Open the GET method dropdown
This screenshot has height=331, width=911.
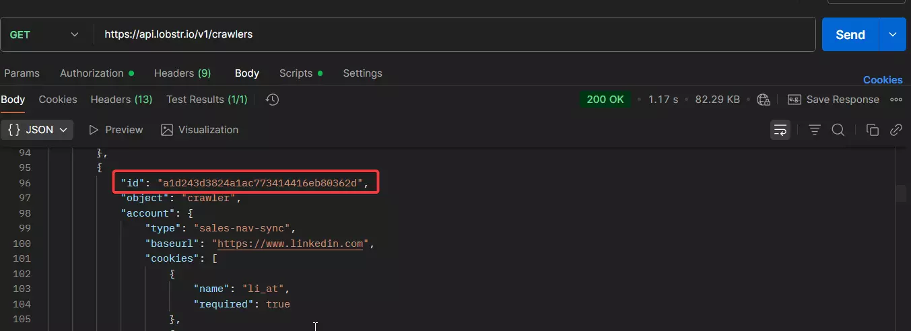coord(44,34)
